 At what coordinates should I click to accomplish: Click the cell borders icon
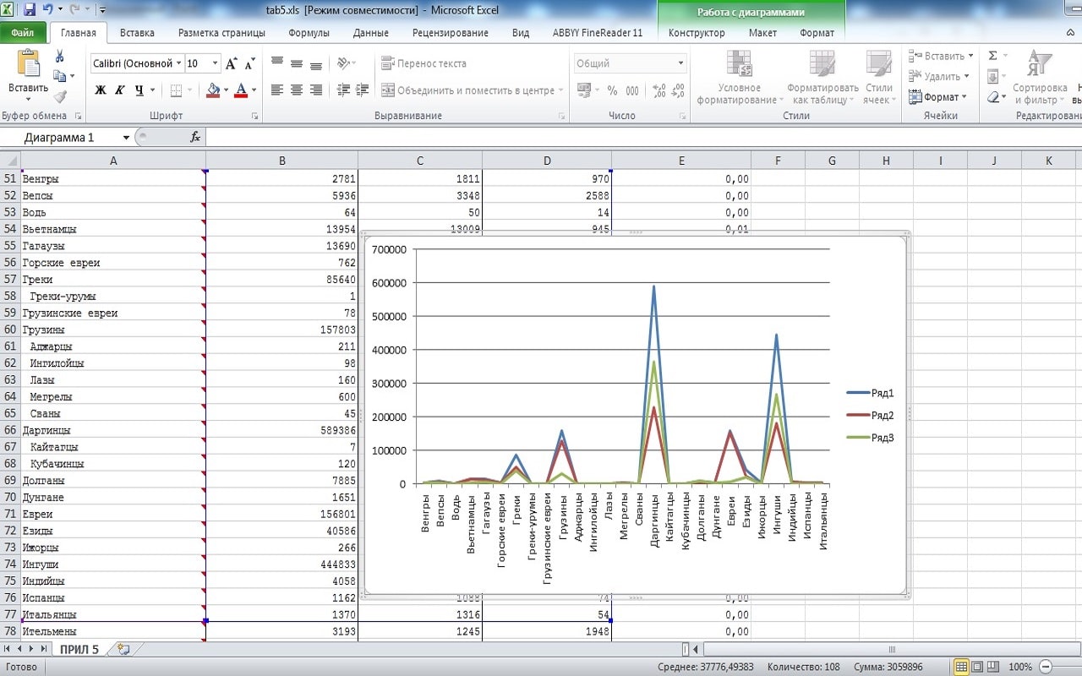(175, 90)
